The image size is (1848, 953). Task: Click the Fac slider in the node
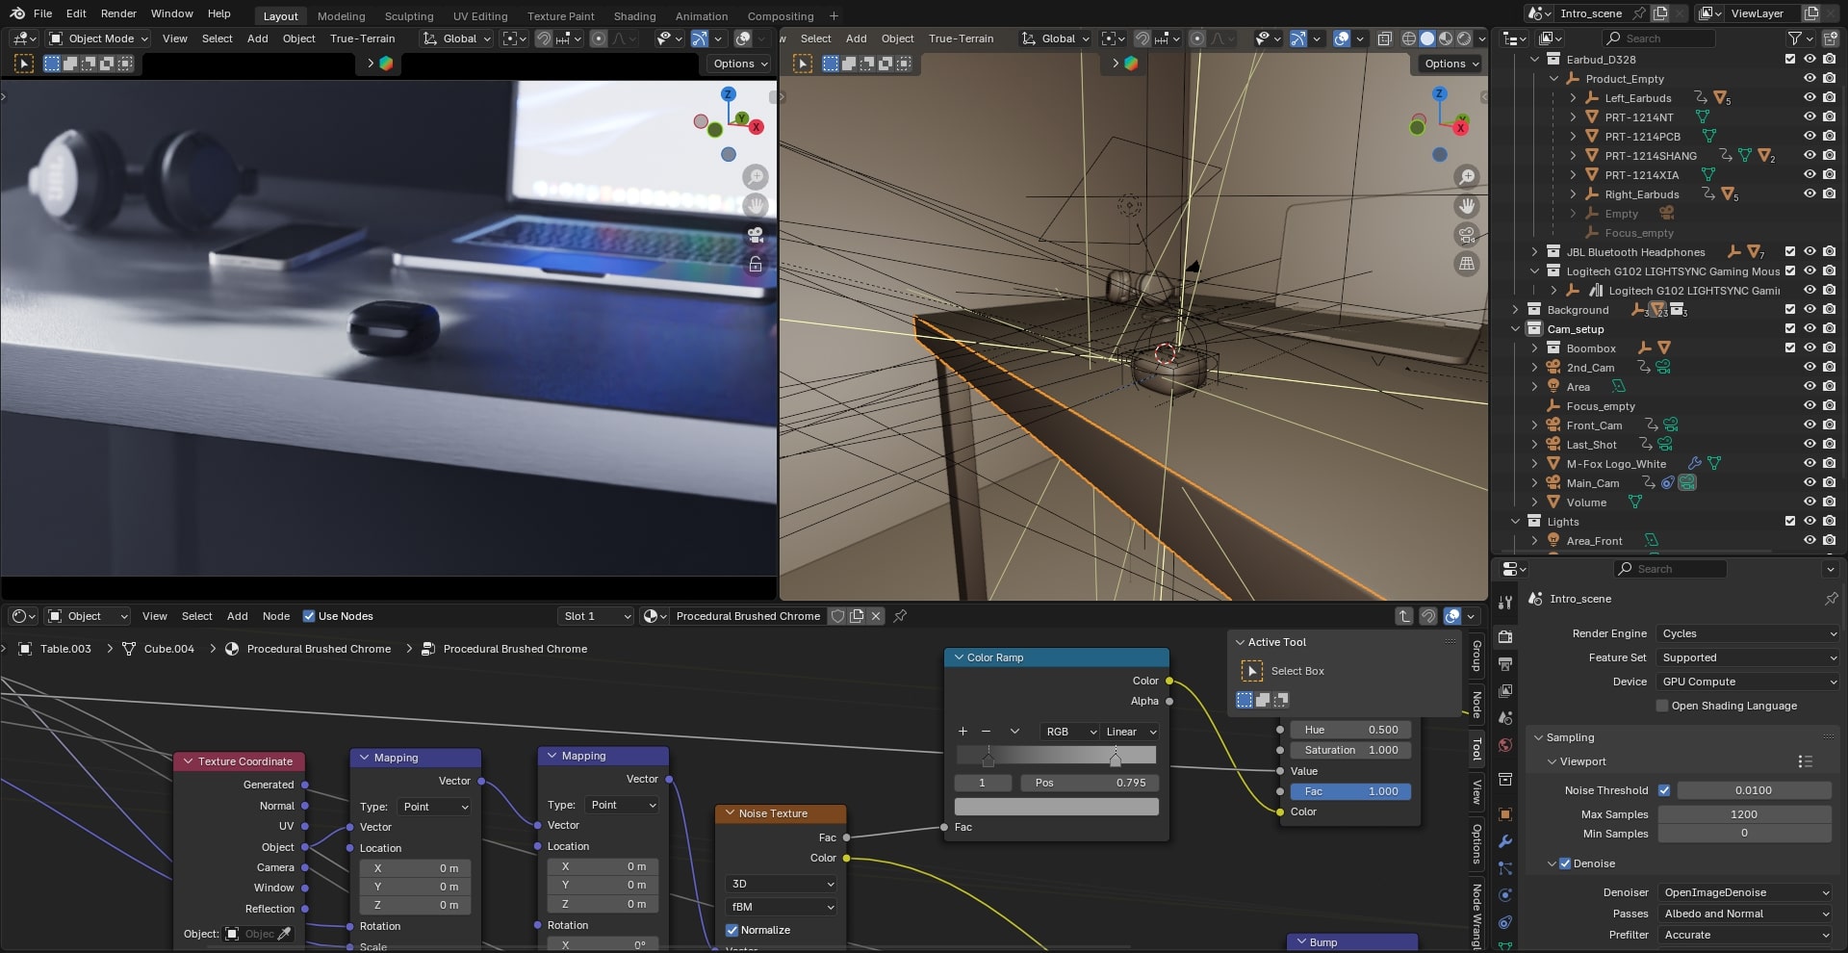pyautogui.click(x=1350, y=791)
